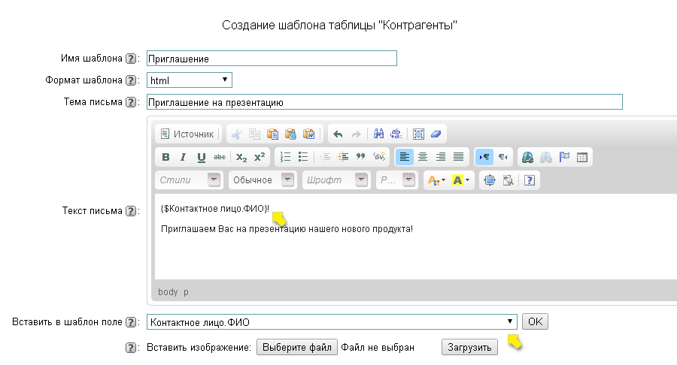Toggle bold formatting in the editor
Screen dimensions: 677x365
tap(165, 158)
